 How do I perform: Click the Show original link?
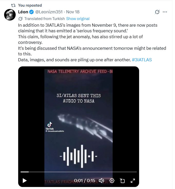pyautogui.click(x=78, y=19)
